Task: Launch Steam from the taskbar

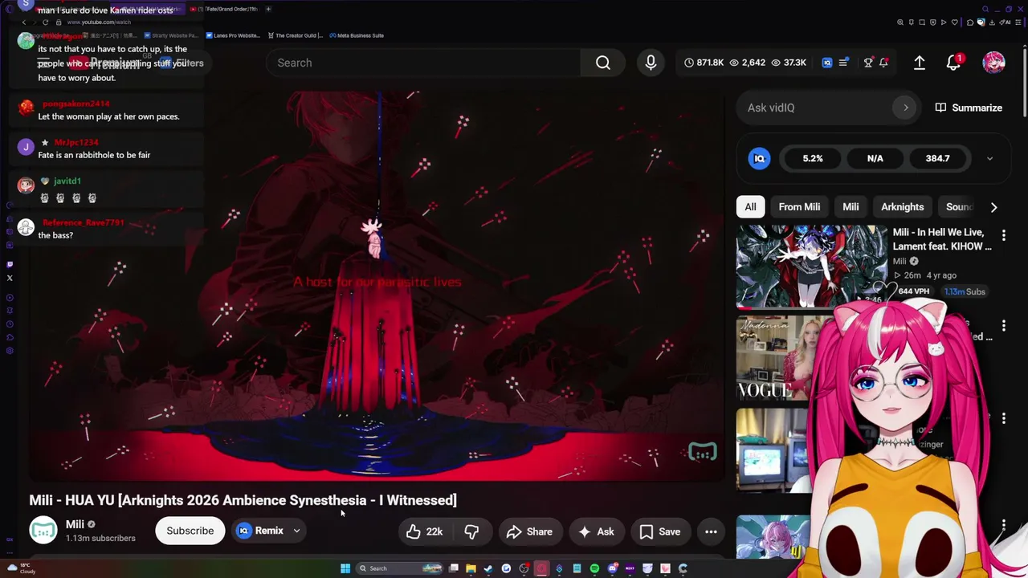Action: [x=488, y=568]
